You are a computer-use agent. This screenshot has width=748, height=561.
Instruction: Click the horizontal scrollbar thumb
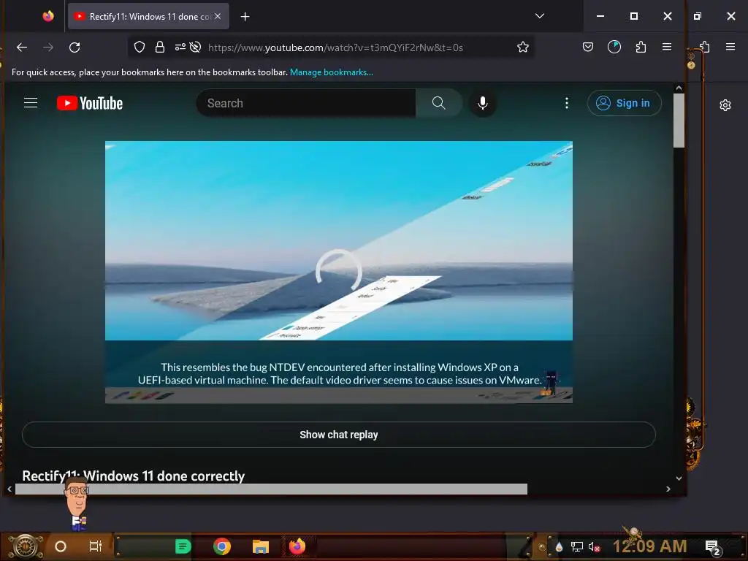click(272, 489)
